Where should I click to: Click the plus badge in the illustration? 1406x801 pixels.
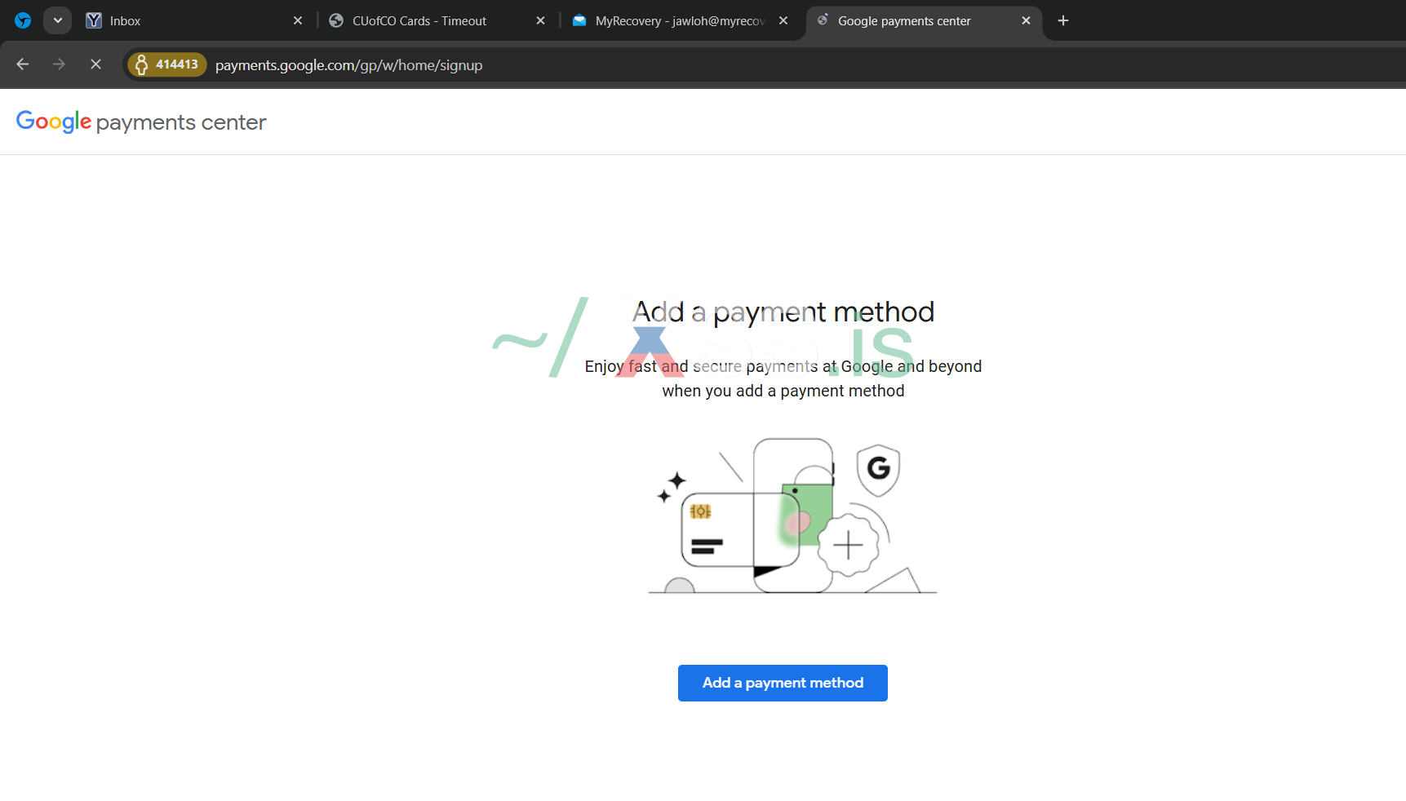coord(849,545)
